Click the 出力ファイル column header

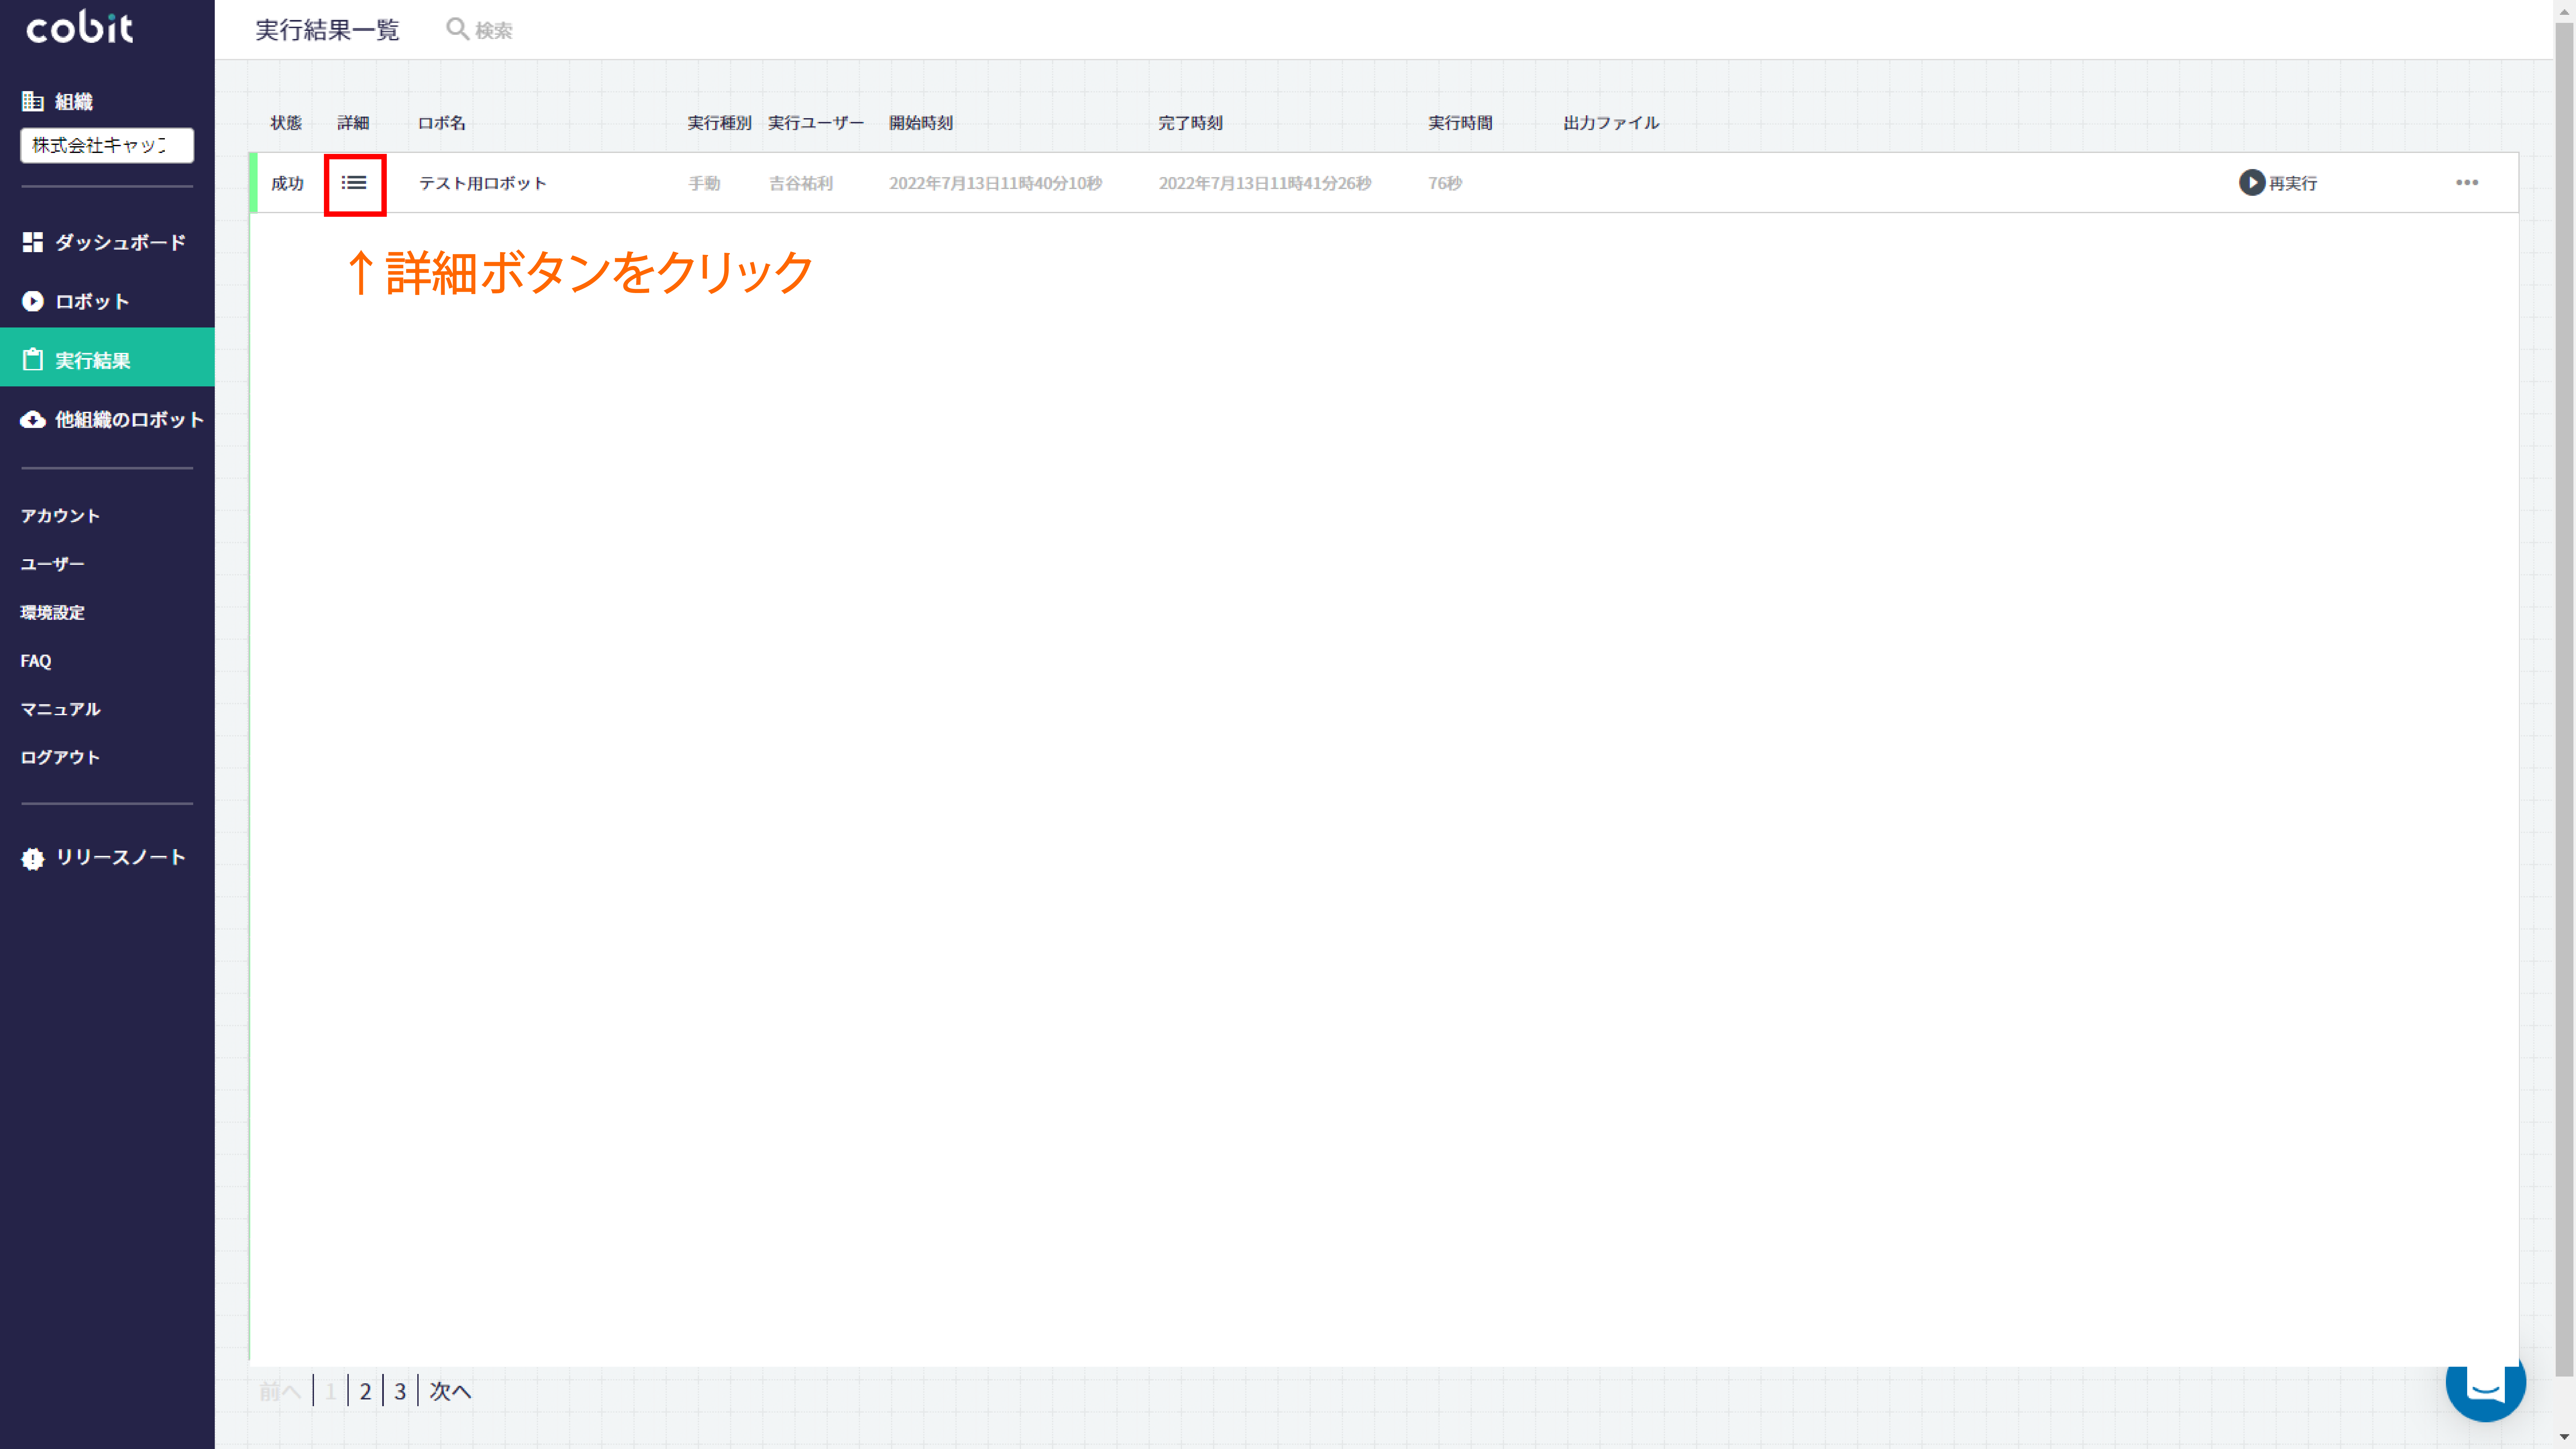pos(1611,123)
